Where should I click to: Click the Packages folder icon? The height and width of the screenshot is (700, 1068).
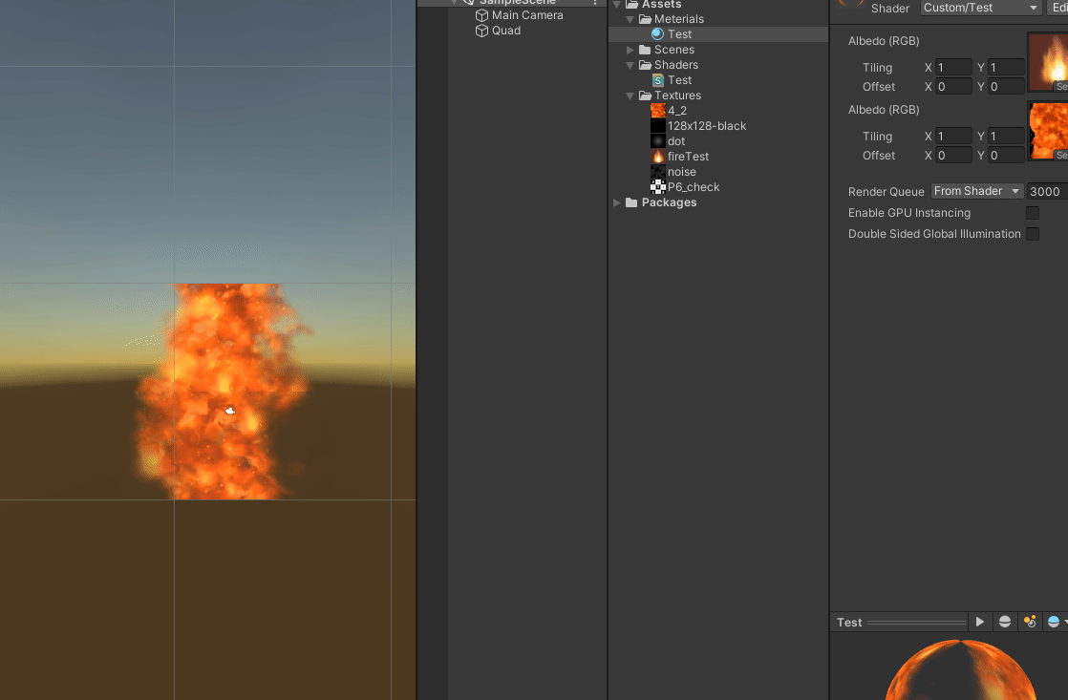[631, 202]
